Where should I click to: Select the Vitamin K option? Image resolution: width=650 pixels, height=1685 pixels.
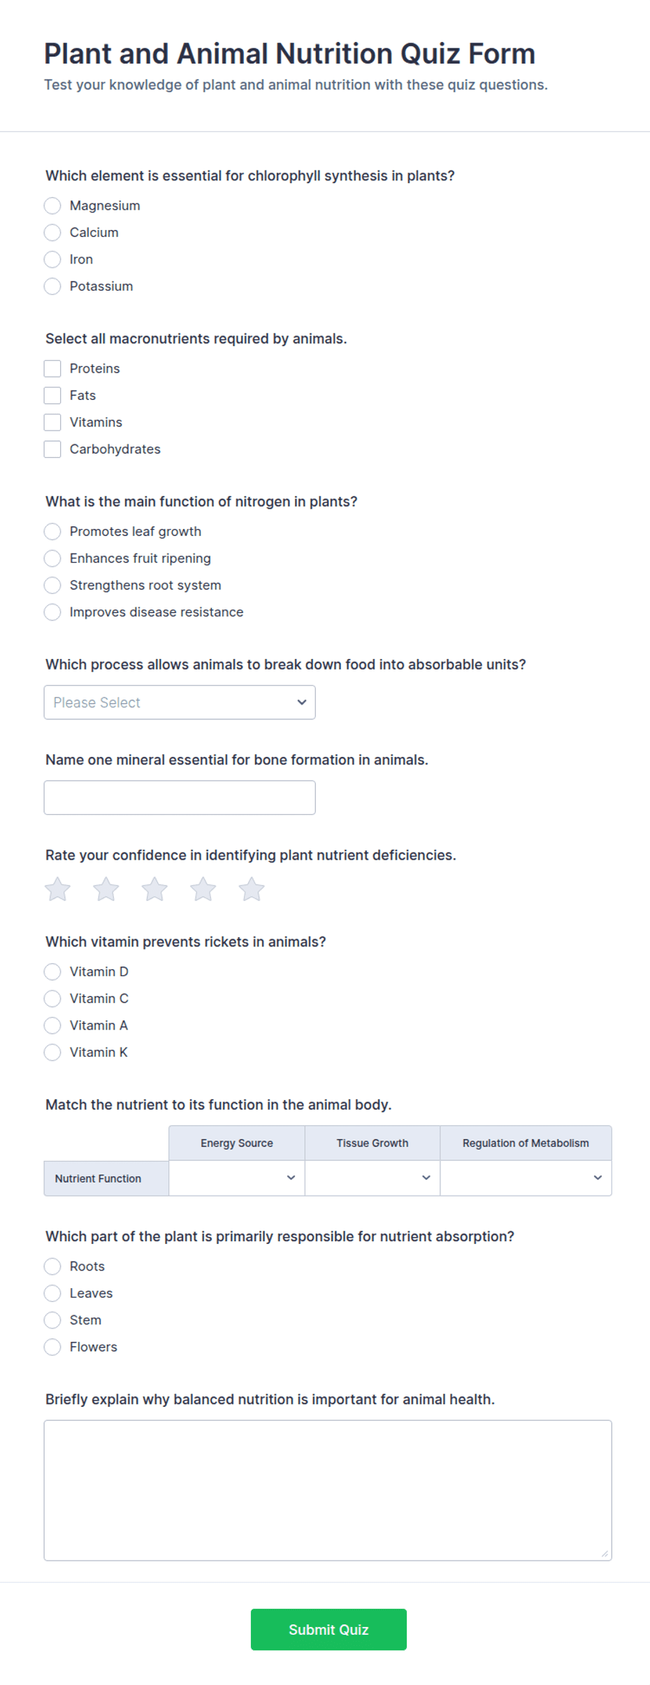(52, 1052)
